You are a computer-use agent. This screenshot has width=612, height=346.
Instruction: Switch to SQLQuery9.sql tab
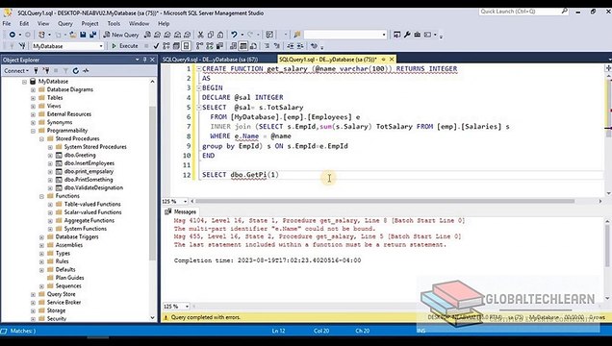[x=210, y=60]
